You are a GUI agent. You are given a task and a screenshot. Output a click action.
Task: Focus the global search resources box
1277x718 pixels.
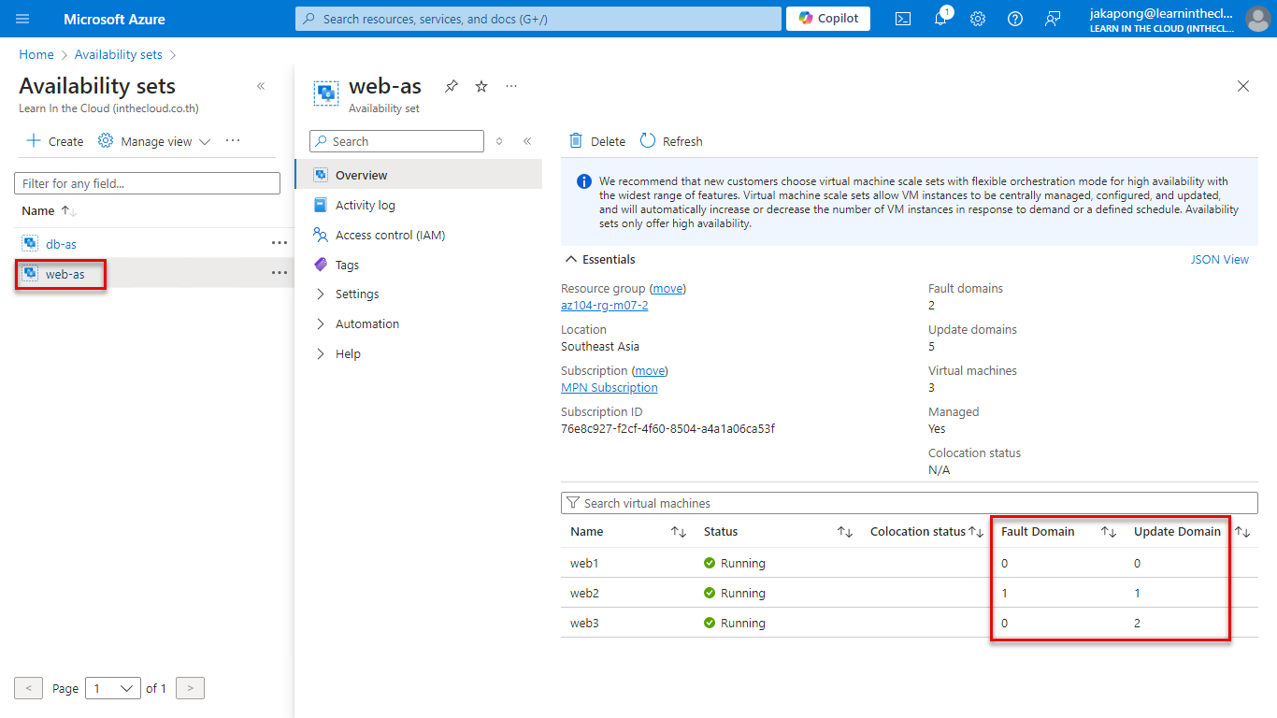[x=538, y=19]
